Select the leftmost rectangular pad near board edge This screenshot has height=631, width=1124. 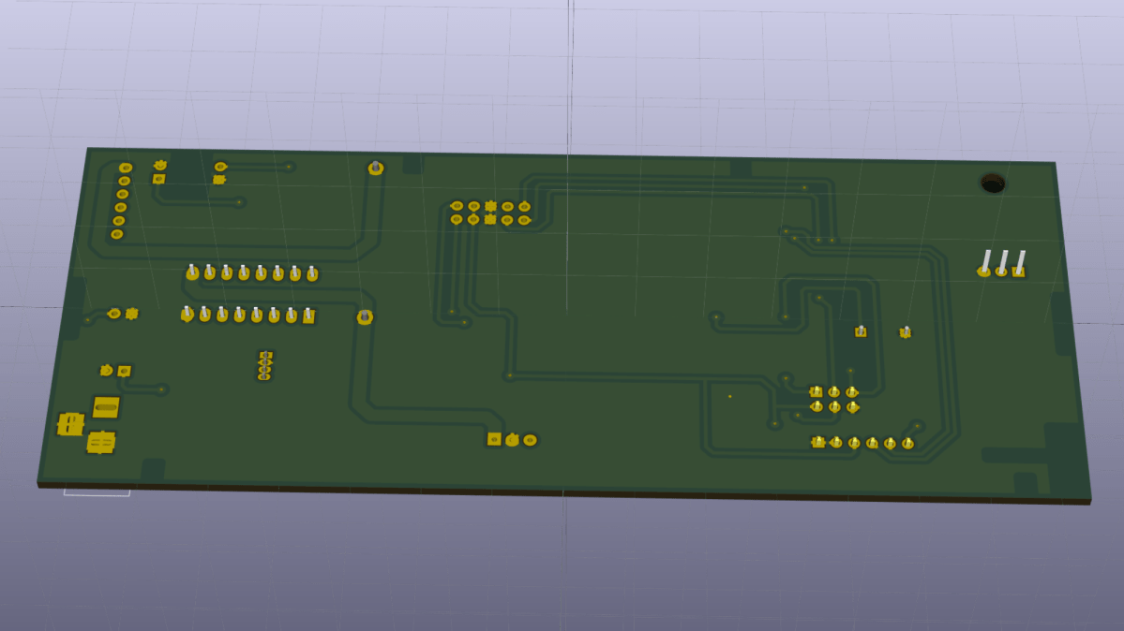(x=70, y=424)
